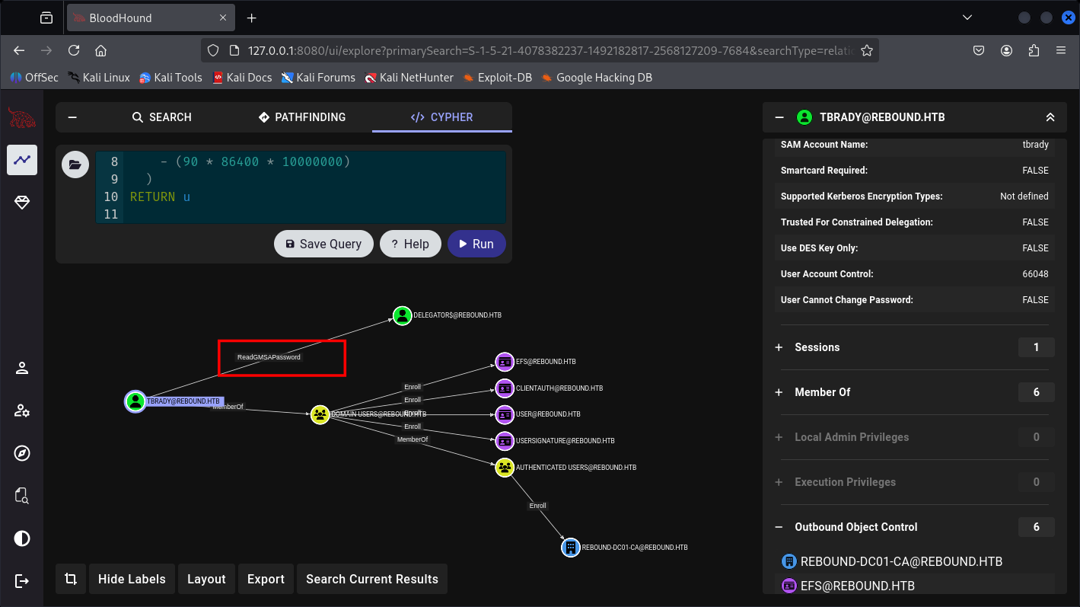
Task: Select the DELEGATOR$@REBOUND.HTB node
Action: tap(402, 315)
